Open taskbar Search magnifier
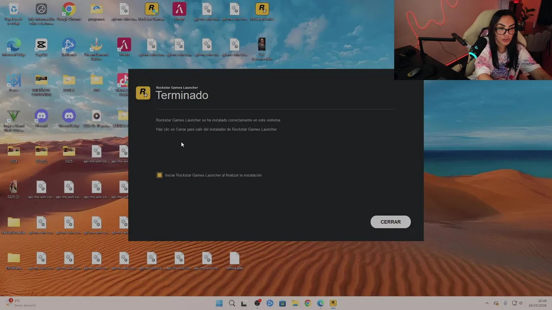 click(232, 303)
